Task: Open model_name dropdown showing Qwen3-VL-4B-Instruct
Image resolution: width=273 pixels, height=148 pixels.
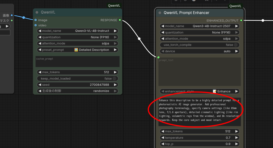Action: pos(77,31)
